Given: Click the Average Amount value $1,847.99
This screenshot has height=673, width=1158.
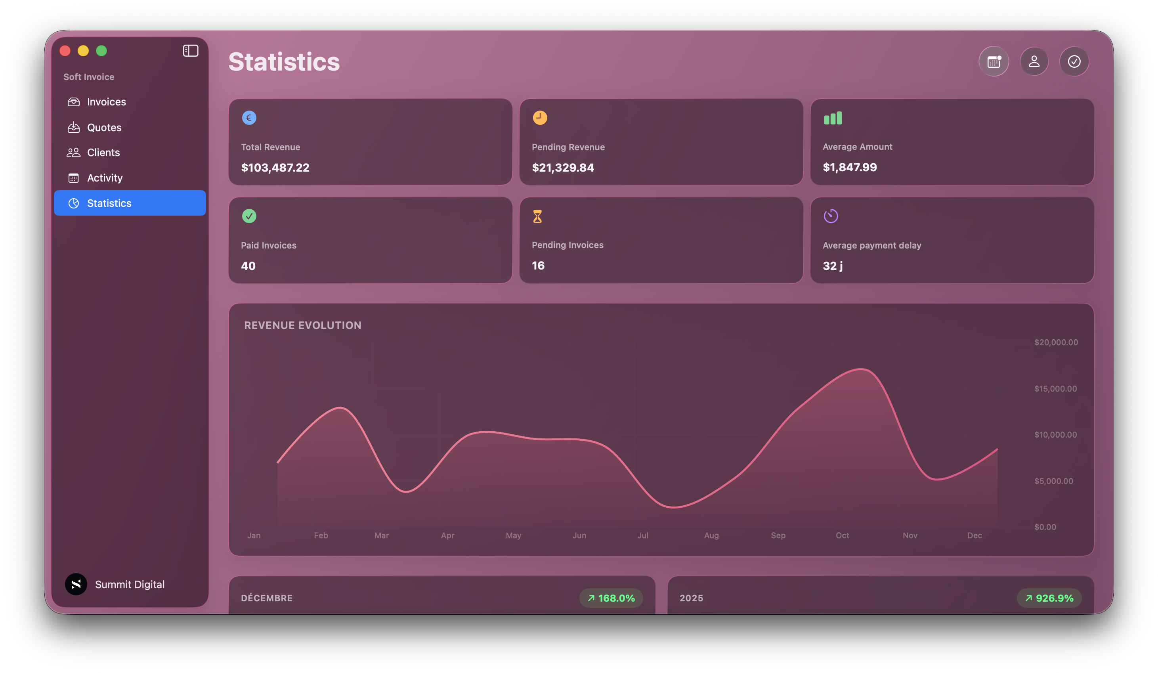Looking at the screenshot, I should click(x=850, y=167).
